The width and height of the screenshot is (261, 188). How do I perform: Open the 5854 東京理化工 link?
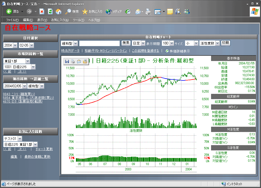click(x=28, y=98)
